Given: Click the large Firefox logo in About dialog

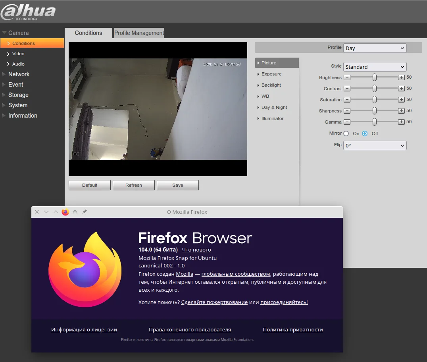Looking at the screenshot, I should (x=85, y=269).
